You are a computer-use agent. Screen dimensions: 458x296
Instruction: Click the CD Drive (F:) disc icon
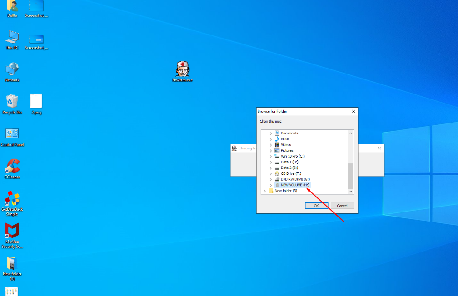[x=277, y=173]
